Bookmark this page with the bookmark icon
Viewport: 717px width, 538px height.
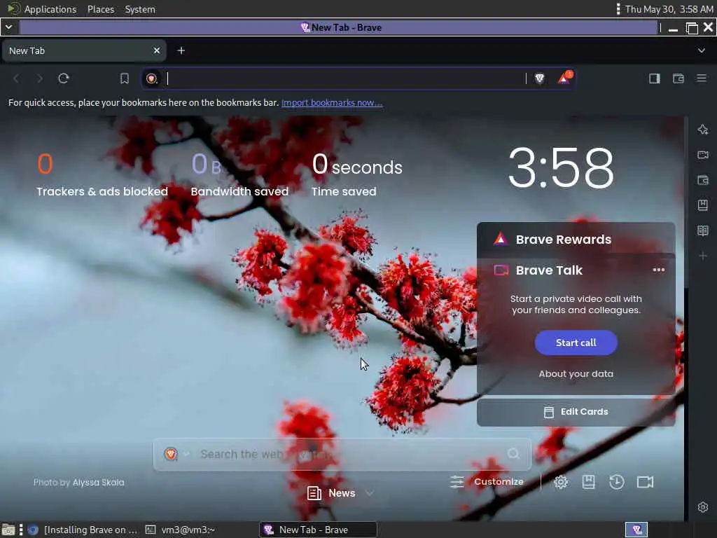pyautogui.click(x=125, y=78)
